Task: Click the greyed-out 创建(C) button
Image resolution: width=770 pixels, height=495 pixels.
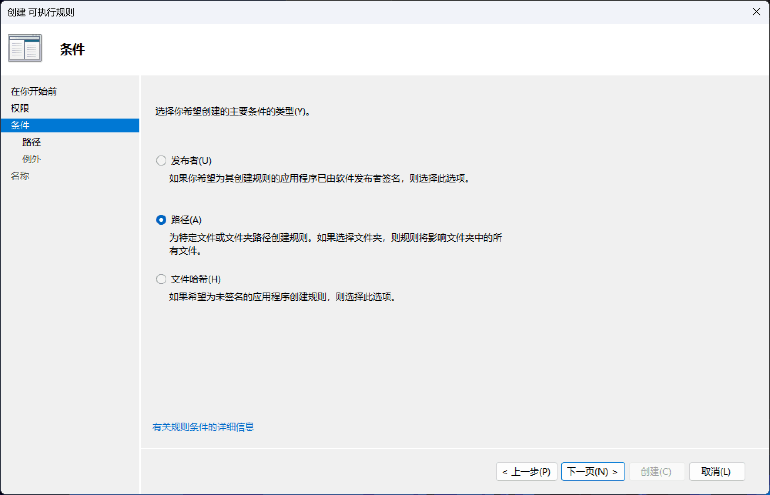Action: pyautogui.click(x=656, y=472)
